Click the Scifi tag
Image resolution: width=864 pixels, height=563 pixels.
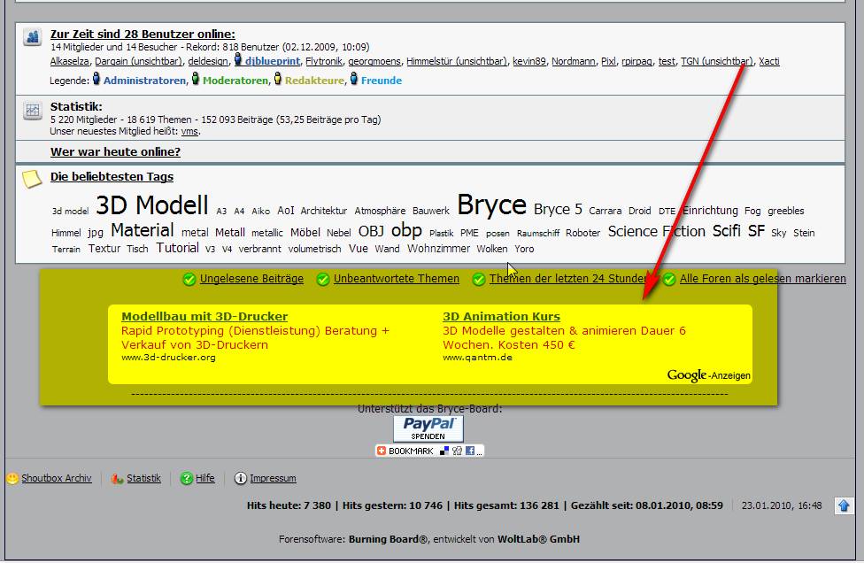pyautogui.click(x=726, y=231)
